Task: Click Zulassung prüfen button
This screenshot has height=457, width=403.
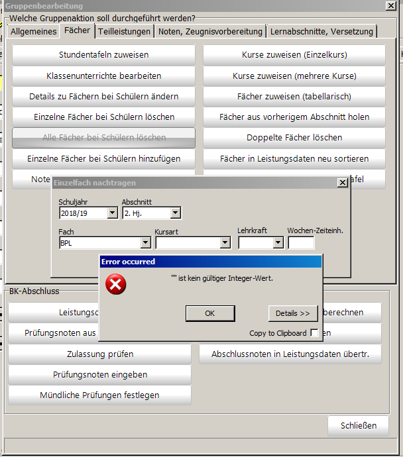Action: 99,354
